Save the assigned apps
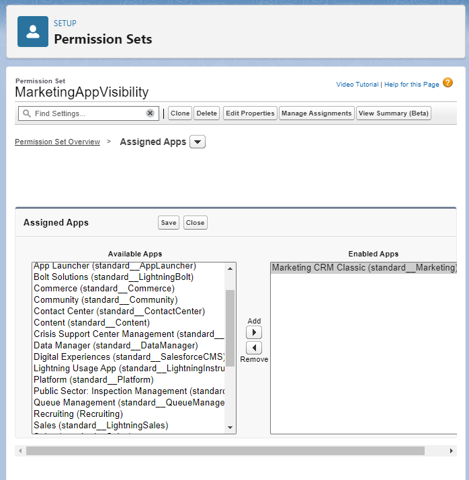Image resolution: width=469 pixels, height=480 pixels. coord(169,223)
